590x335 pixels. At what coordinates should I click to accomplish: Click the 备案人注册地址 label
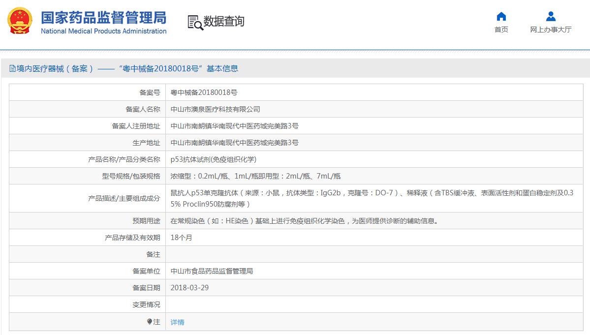coord(136,126)
